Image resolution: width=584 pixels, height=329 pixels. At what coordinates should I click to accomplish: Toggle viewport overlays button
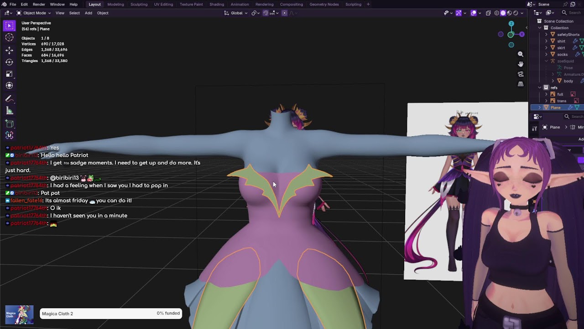pos(474,13)
